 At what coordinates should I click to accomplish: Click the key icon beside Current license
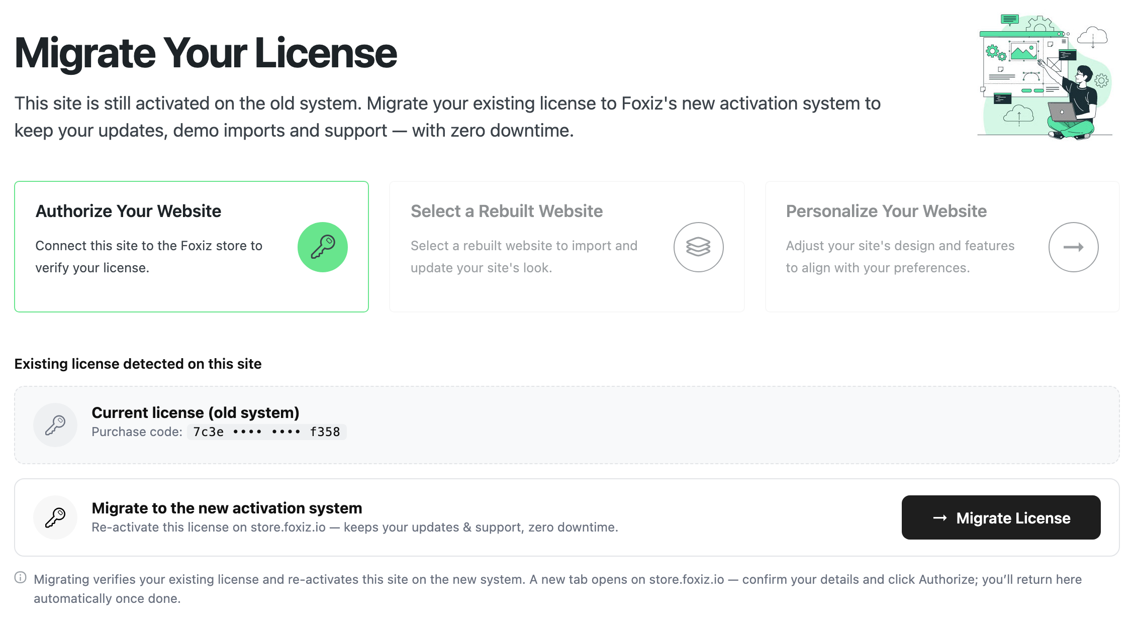click(x=55, y=425)
